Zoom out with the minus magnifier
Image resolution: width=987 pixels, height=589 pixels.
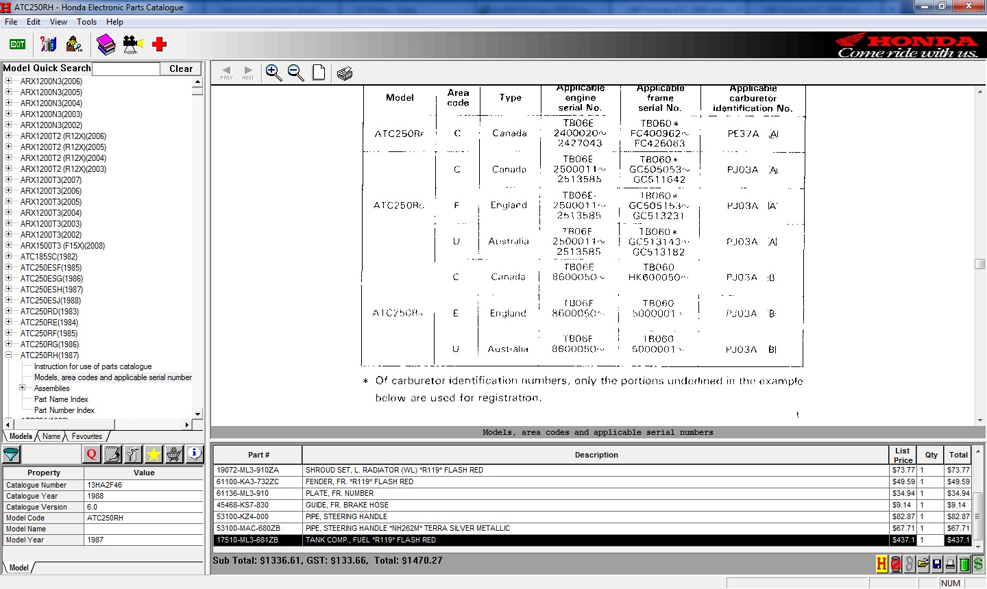295,73
